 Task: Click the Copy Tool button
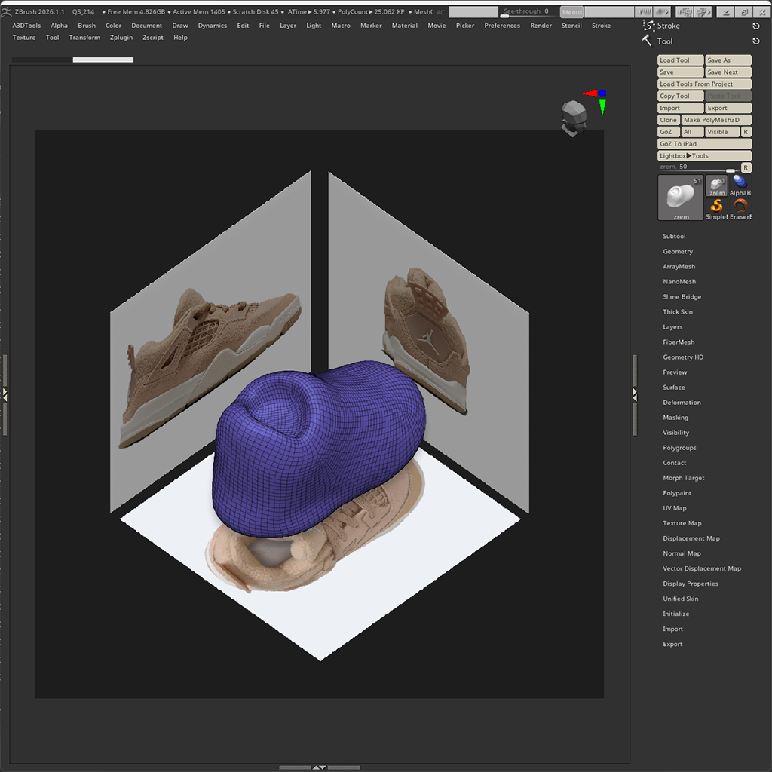pos(681,96)
